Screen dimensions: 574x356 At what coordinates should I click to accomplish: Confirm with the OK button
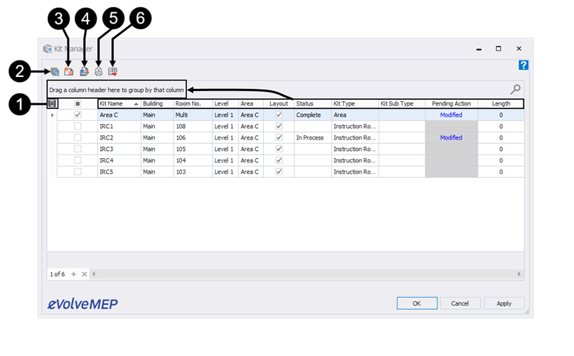click(x=417, y=303)
